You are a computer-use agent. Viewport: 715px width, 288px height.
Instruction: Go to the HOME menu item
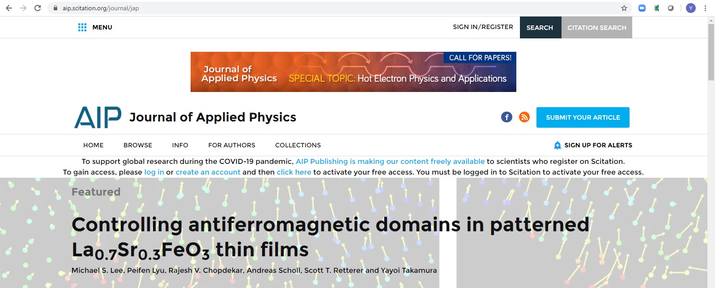93,145
